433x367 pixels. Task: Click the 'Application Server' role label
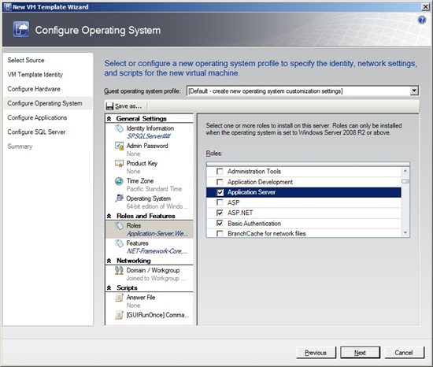[251, 192]
